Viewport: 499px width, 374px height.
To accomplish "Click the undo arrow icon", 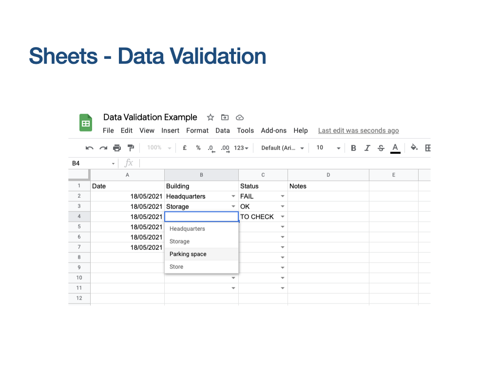I will tap(89, 148).
